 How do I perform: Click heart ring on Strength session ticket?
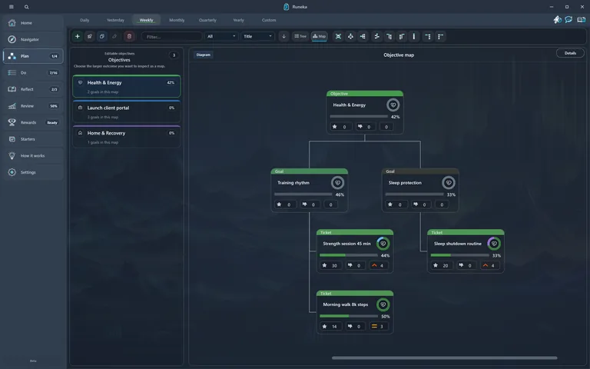click(x=383, y=244)
